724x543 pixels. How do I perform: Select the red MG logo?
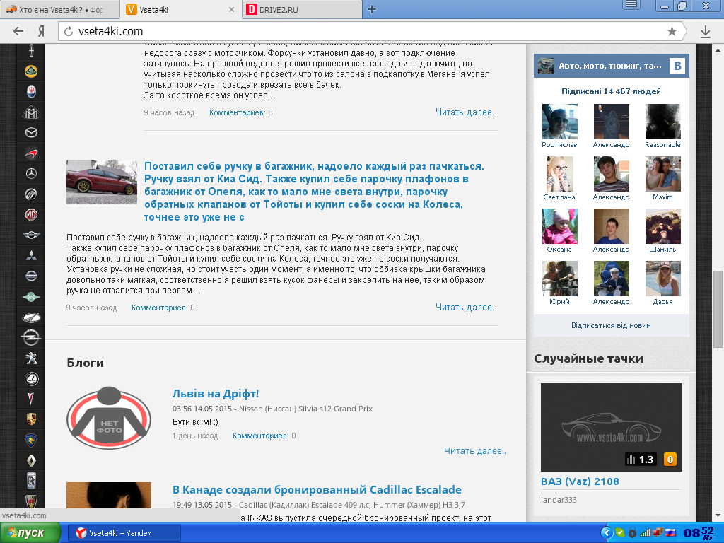[31, 215]
